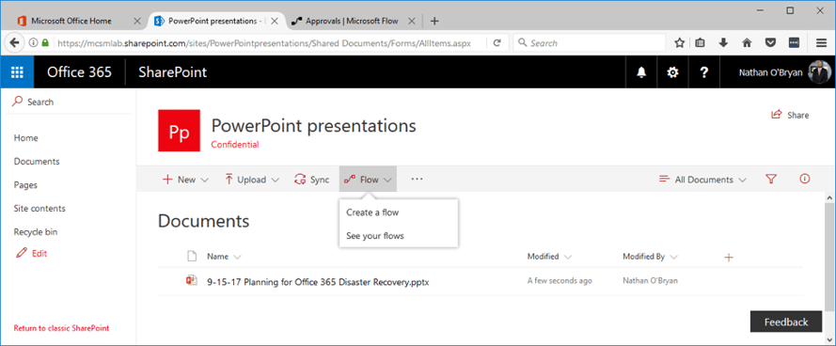
Task: Click the SharePoint Search box
Action: pyautogui.click(x=69, y=102)
